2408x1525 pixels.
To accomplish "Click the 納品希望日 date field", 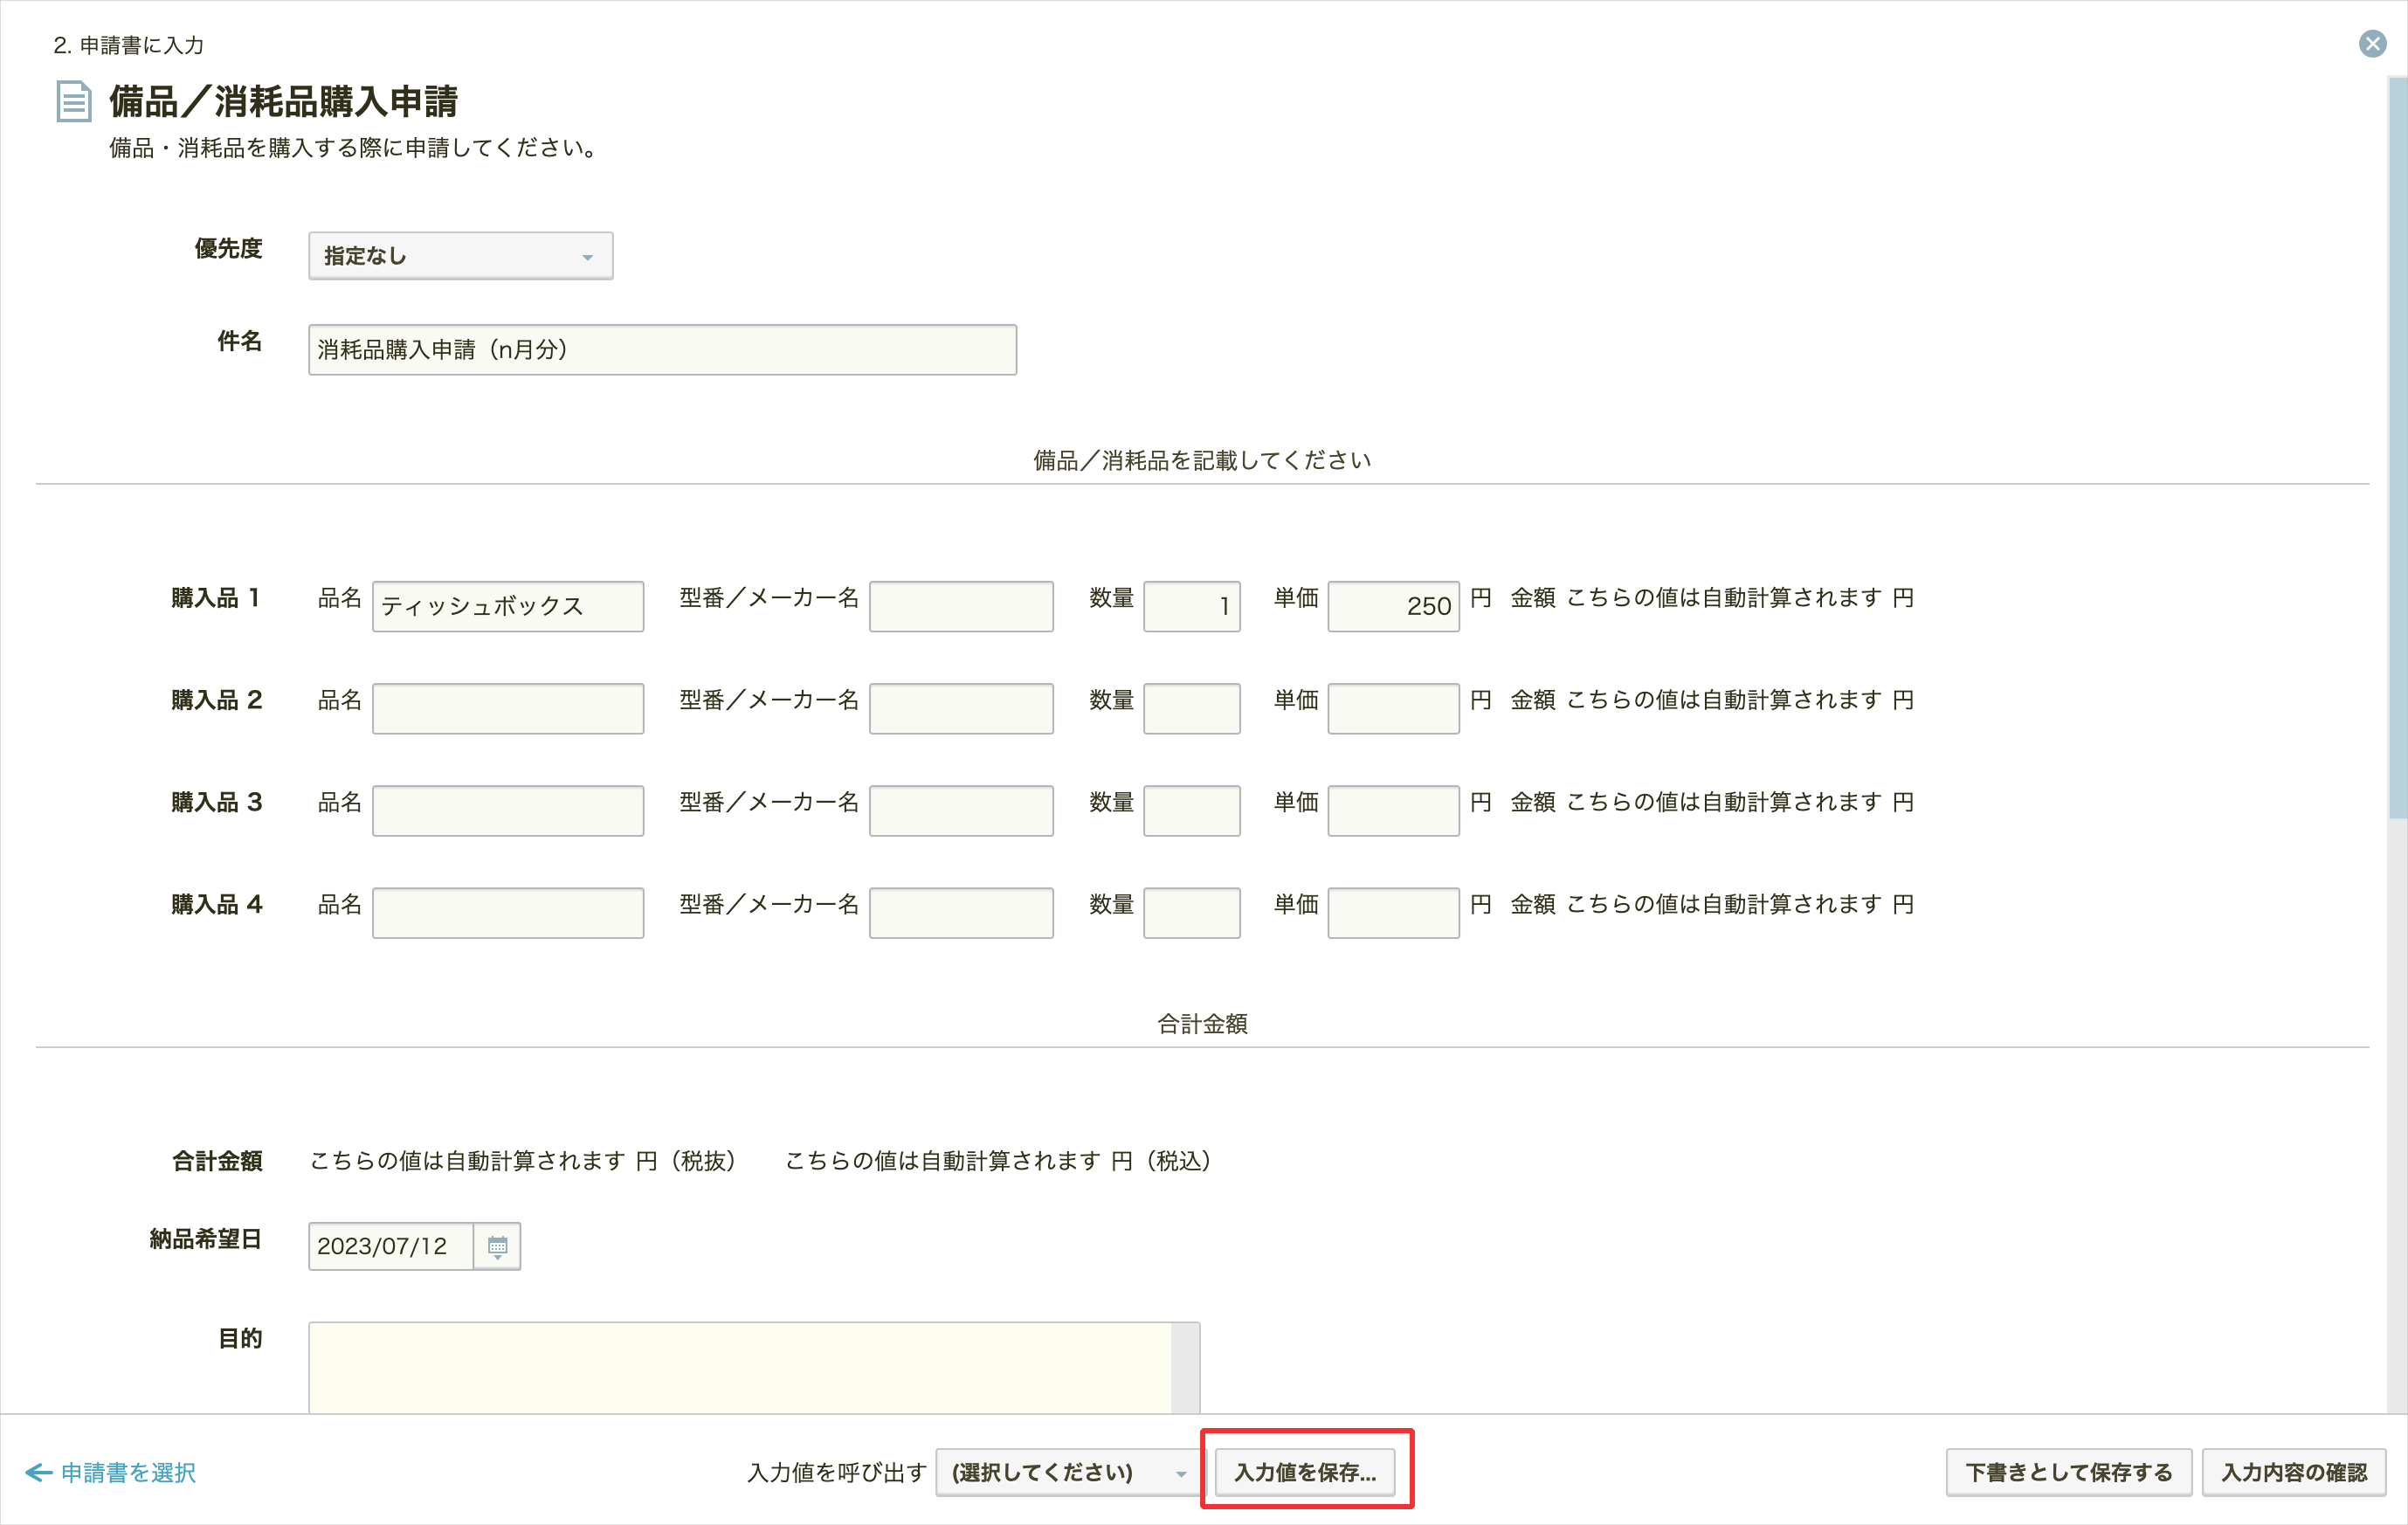I will click(x=391, y=1246).
